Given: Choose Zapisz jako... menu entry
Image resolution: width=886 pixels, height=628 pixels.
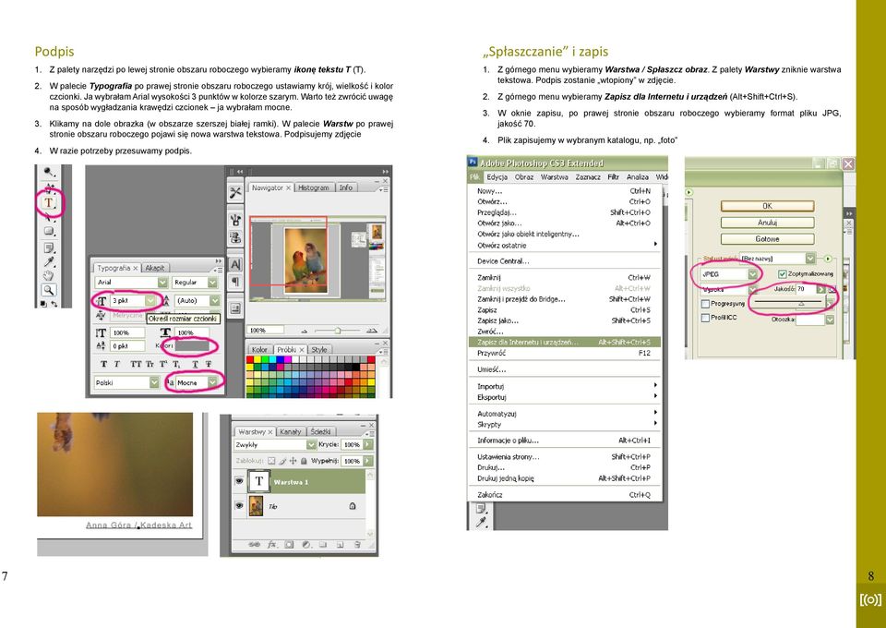Looking at the screenshot, I should (565, 320).
